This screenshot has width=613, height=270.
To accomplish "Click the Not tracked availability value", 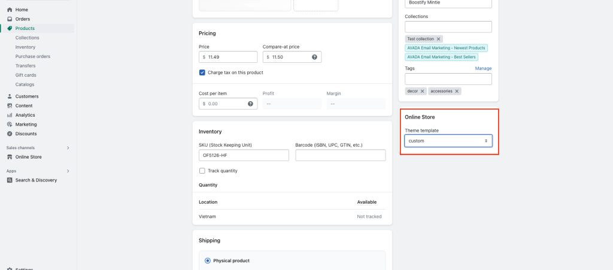I will pos(369,217).
